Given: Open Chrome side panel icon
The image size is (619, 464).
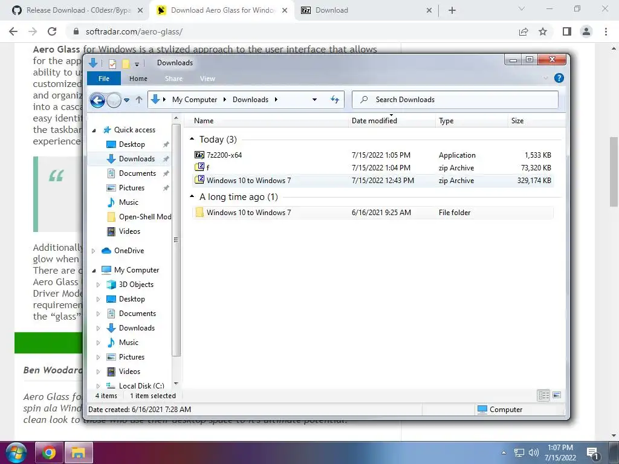Looking at the screenshot, I should tap(567, 31).
